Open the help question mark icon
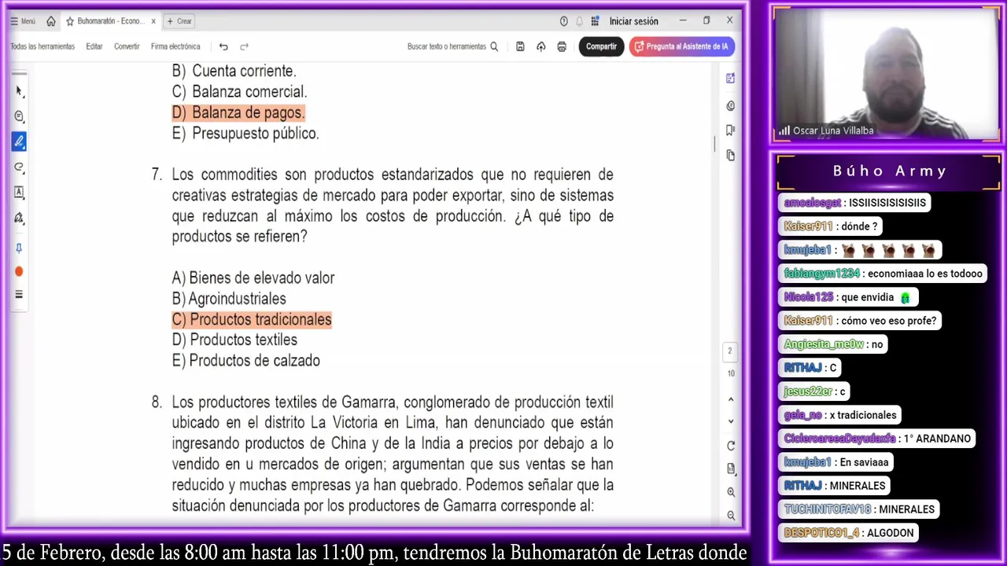This screenshot has width=1007, height=566. click(x=563, y=21)
